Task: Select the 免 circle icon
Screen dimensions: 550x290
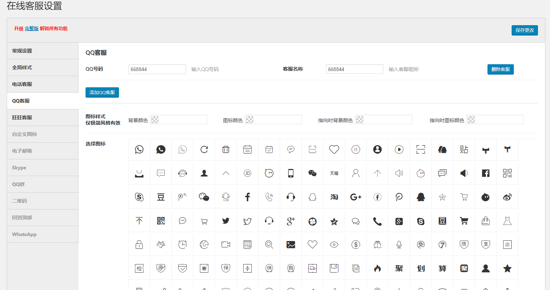Action: click(x=421, y=245)
